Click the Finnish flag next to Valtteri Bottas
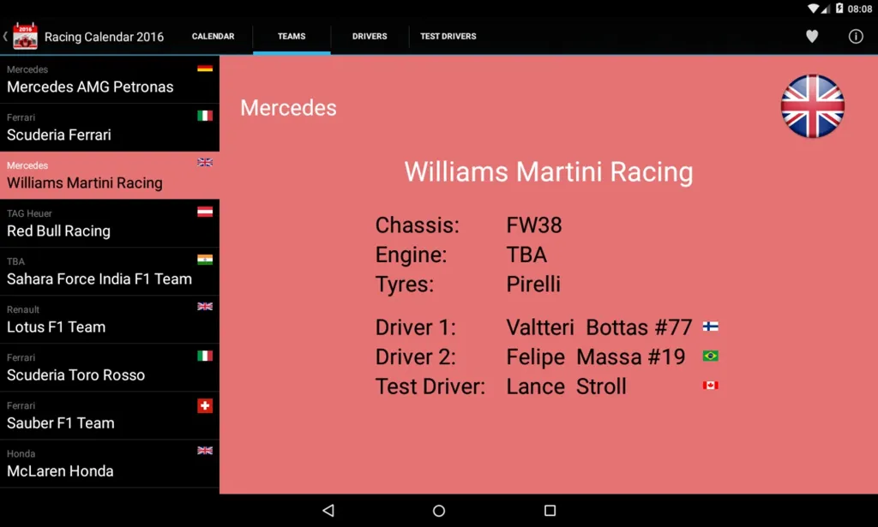This screenshot has height=527, width=878. click(711, 326)
